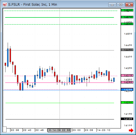
Task: Click the chart app icon in title bar
Action: (5, 5)
